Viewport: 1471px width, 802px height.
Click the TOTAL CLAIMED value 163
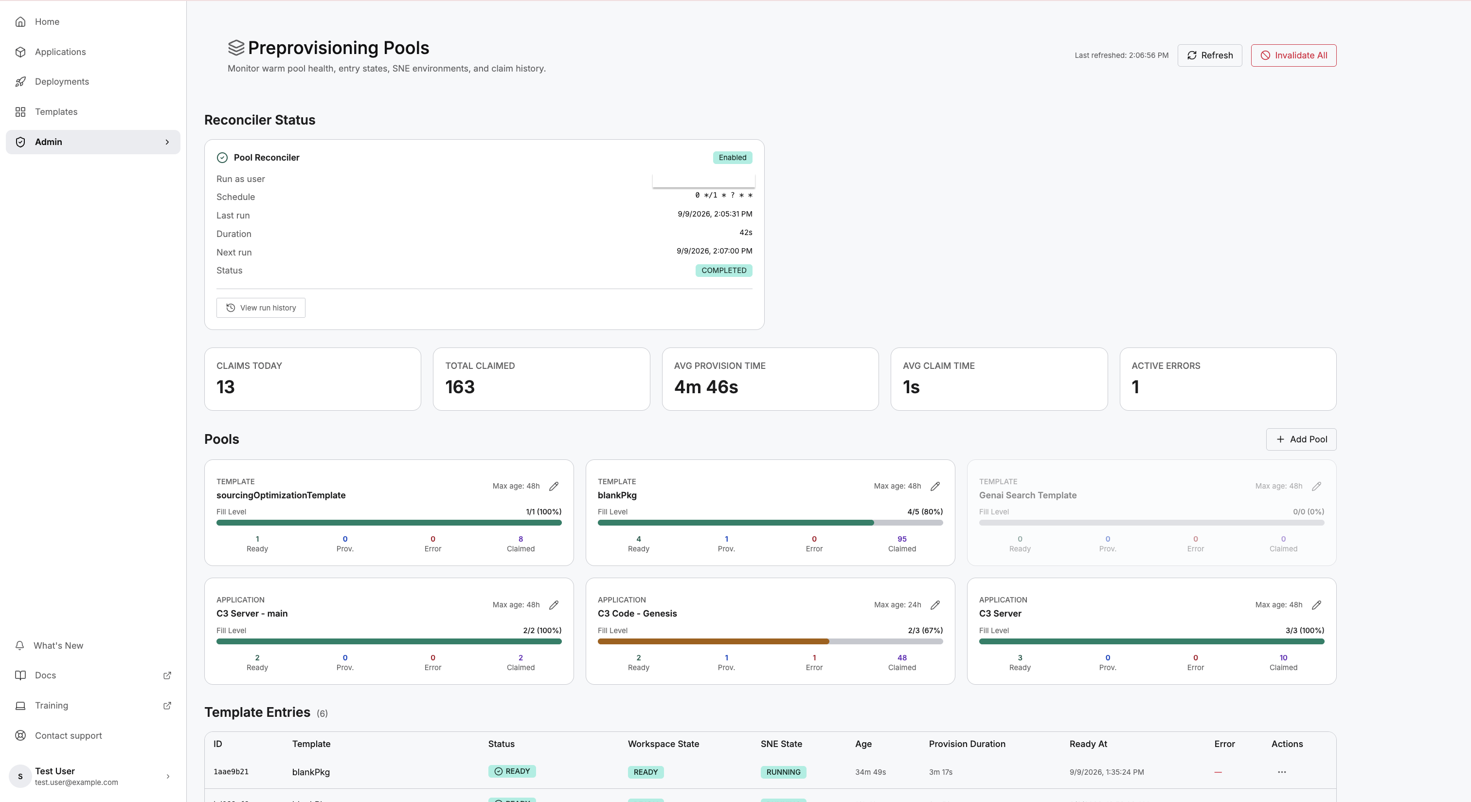tap(460, 387)
